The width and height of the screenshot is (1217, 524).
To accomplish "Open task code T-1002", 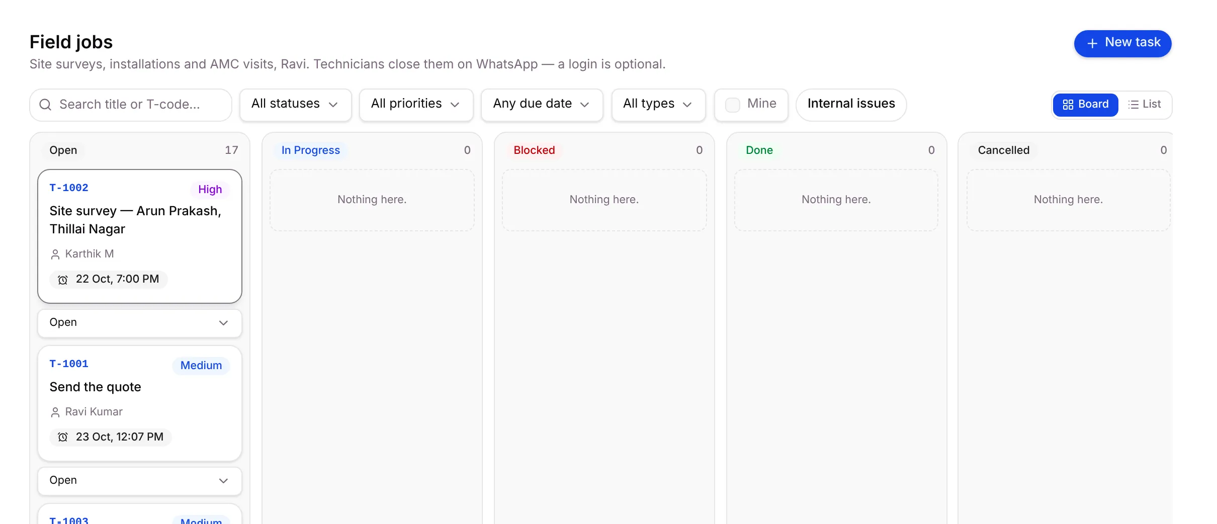I will [69, 188].
